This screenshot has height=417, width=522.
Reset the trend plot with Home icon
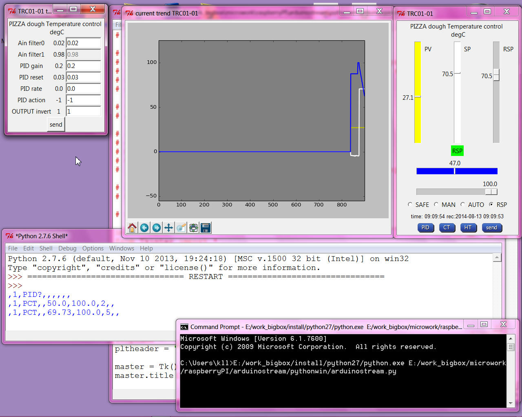pyautogui.click(x=132, y=228)
